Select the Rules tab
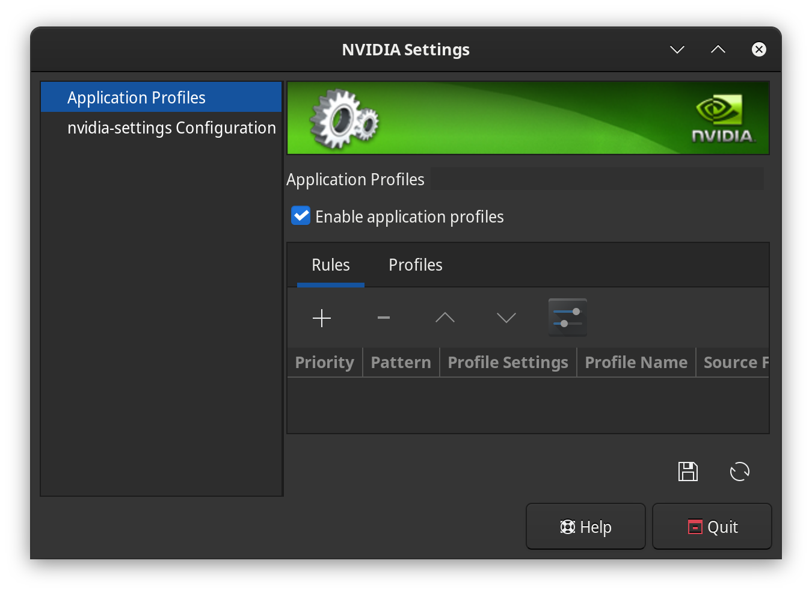 (x=330, y=265)
